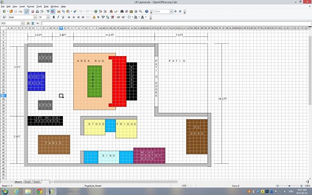Viewport: 312px width, 195px height.
Task: Show the draw functions toolbar
Action: pos(116,11)
